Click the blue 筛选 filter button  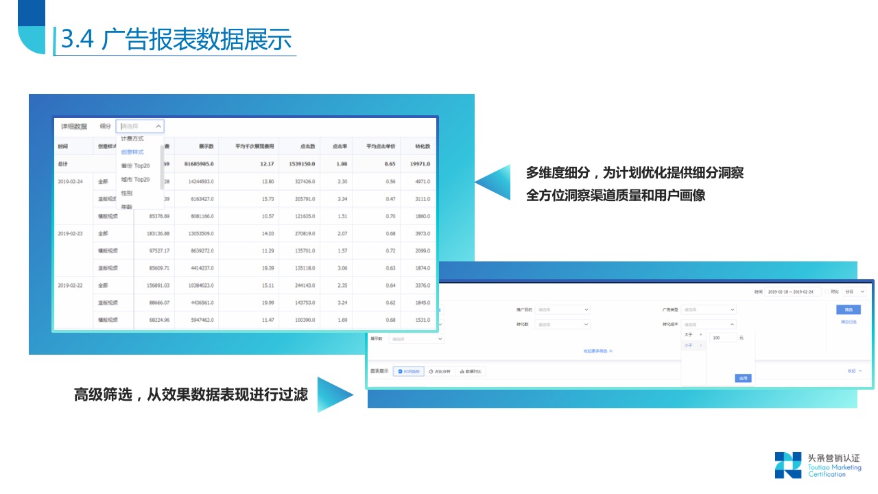point(849,310)
